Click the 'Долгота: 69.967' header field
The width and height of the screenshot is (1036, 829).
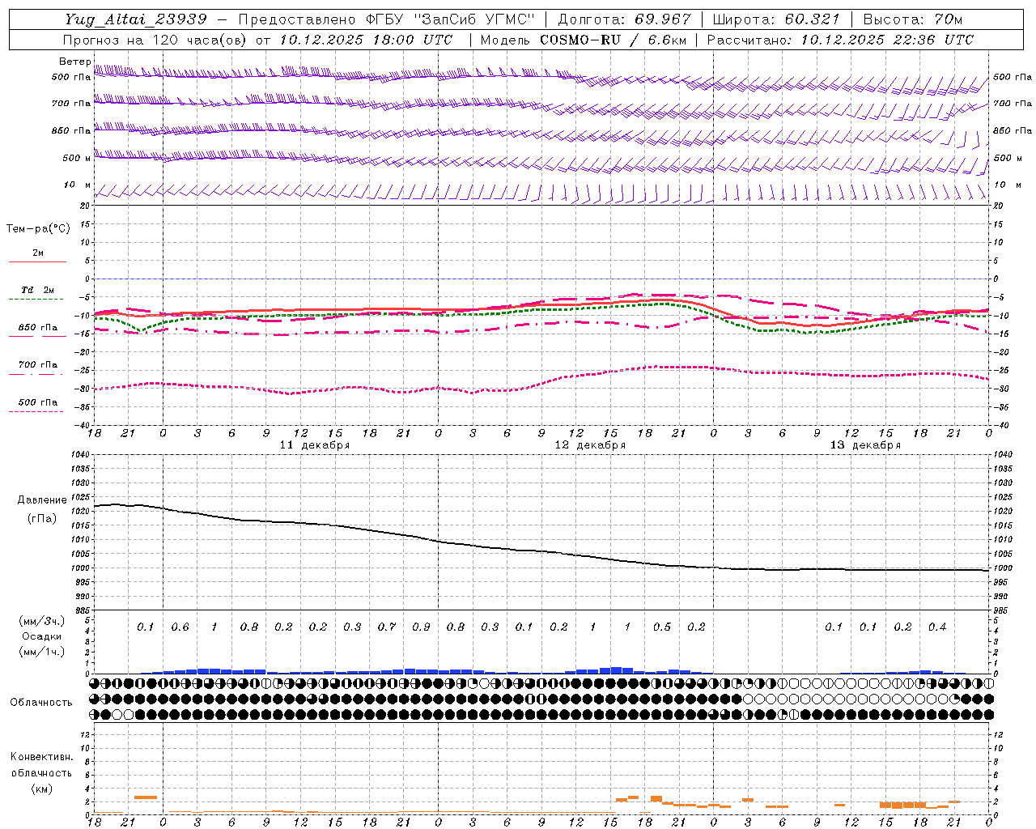point(624,19)
